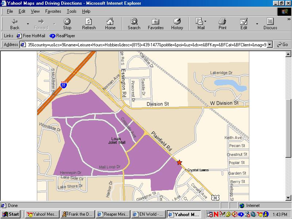Click the Back arrow toolbar button
Screen dimensions: 292x219
(15, 24)
